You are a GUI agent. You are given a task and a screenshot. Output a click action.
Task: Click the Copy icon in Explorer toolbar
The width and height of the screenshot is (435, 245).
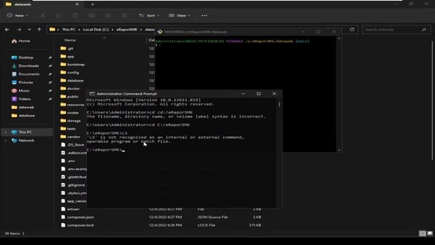click(59, 16)
